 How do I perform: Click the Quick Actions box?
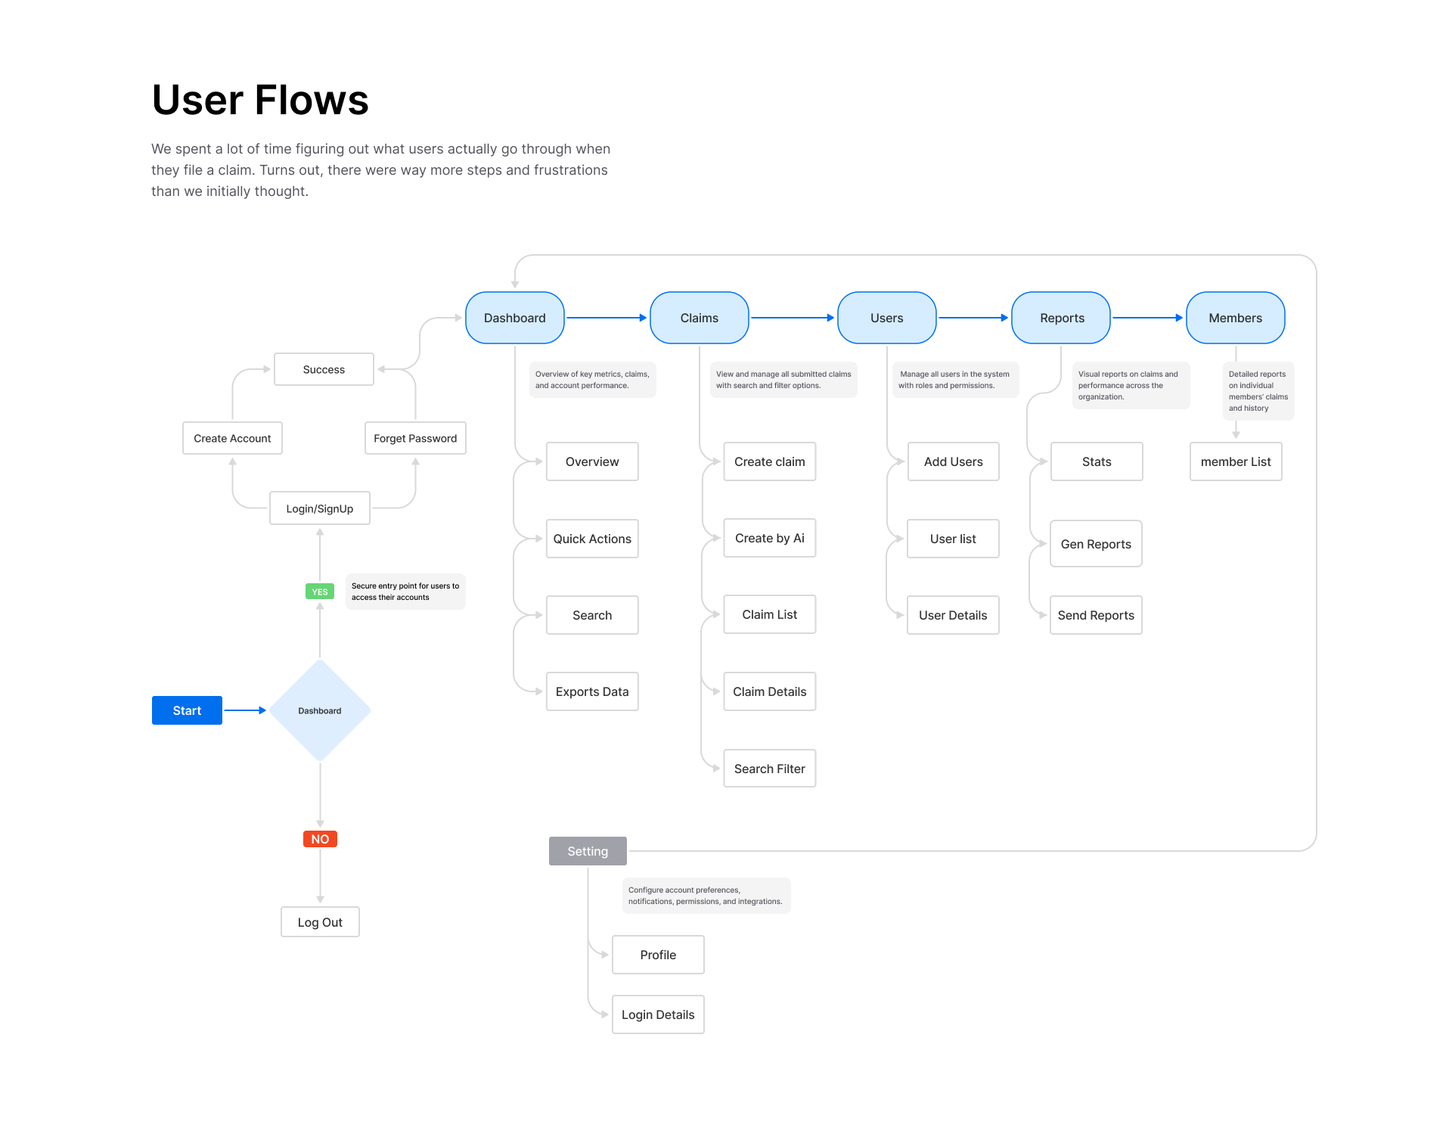[592, 539]
